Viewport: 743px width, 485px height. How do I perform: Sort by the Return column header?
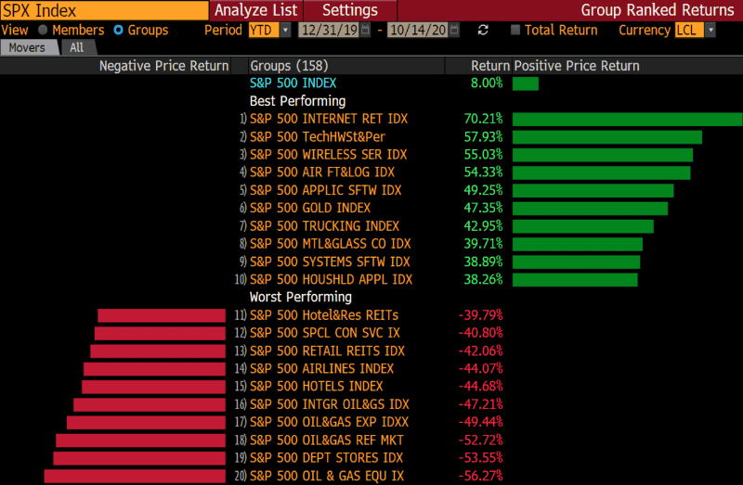tap(490, 66)
